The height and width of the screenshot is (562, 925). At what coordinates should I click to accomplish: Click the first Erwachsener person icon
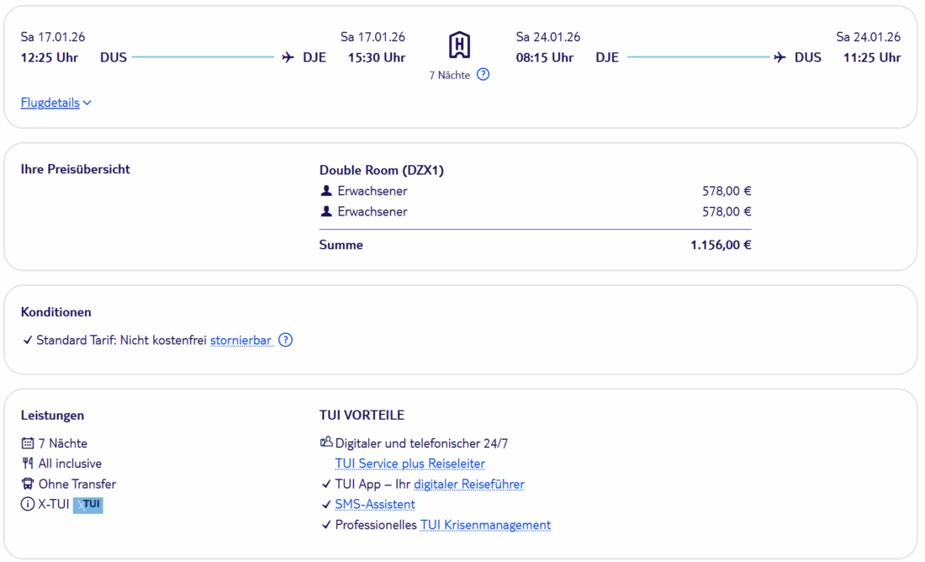tap(326, 191)
